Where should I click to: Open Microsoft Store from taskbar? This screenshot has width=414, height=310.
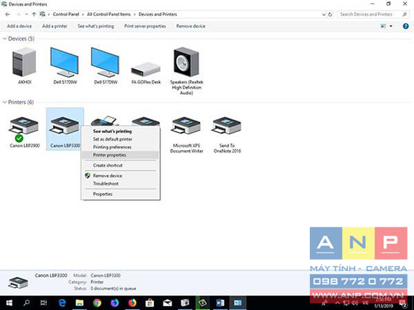150,303
